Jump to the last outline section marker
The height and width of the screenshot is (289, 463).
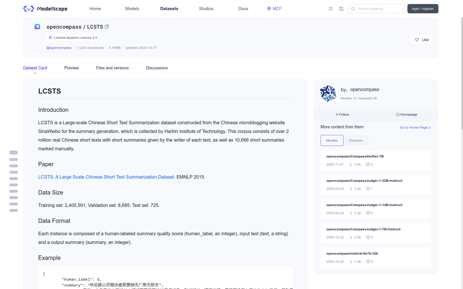[x=14, y=210]
